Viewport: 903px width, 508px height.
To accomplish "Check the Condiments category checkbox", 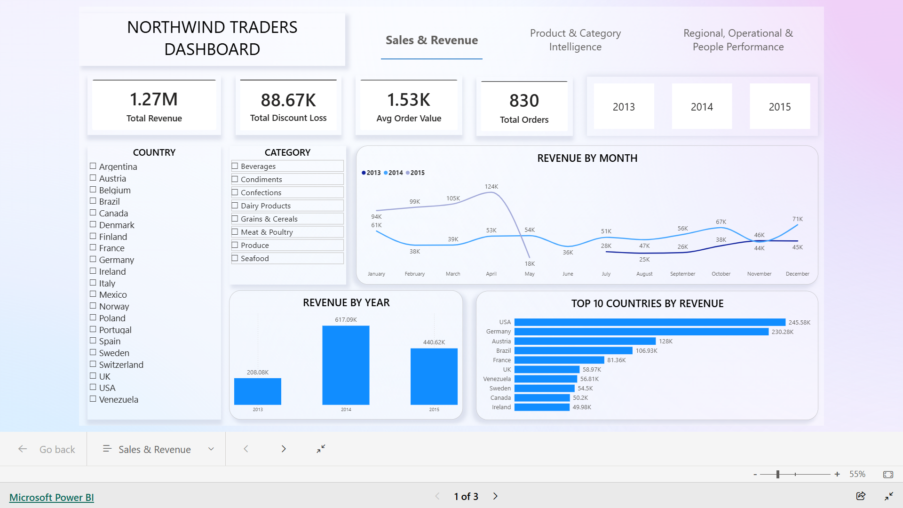I will click(x=235, y=179).
